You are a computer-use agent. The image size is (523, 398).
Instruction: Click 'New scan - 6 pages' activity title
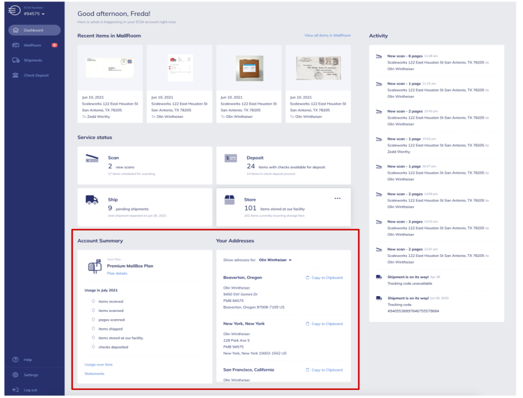[405, 56]
